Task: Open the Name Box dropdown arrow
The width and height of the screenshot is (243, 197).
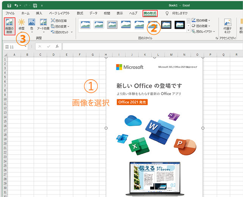Action: coord(25,47)
